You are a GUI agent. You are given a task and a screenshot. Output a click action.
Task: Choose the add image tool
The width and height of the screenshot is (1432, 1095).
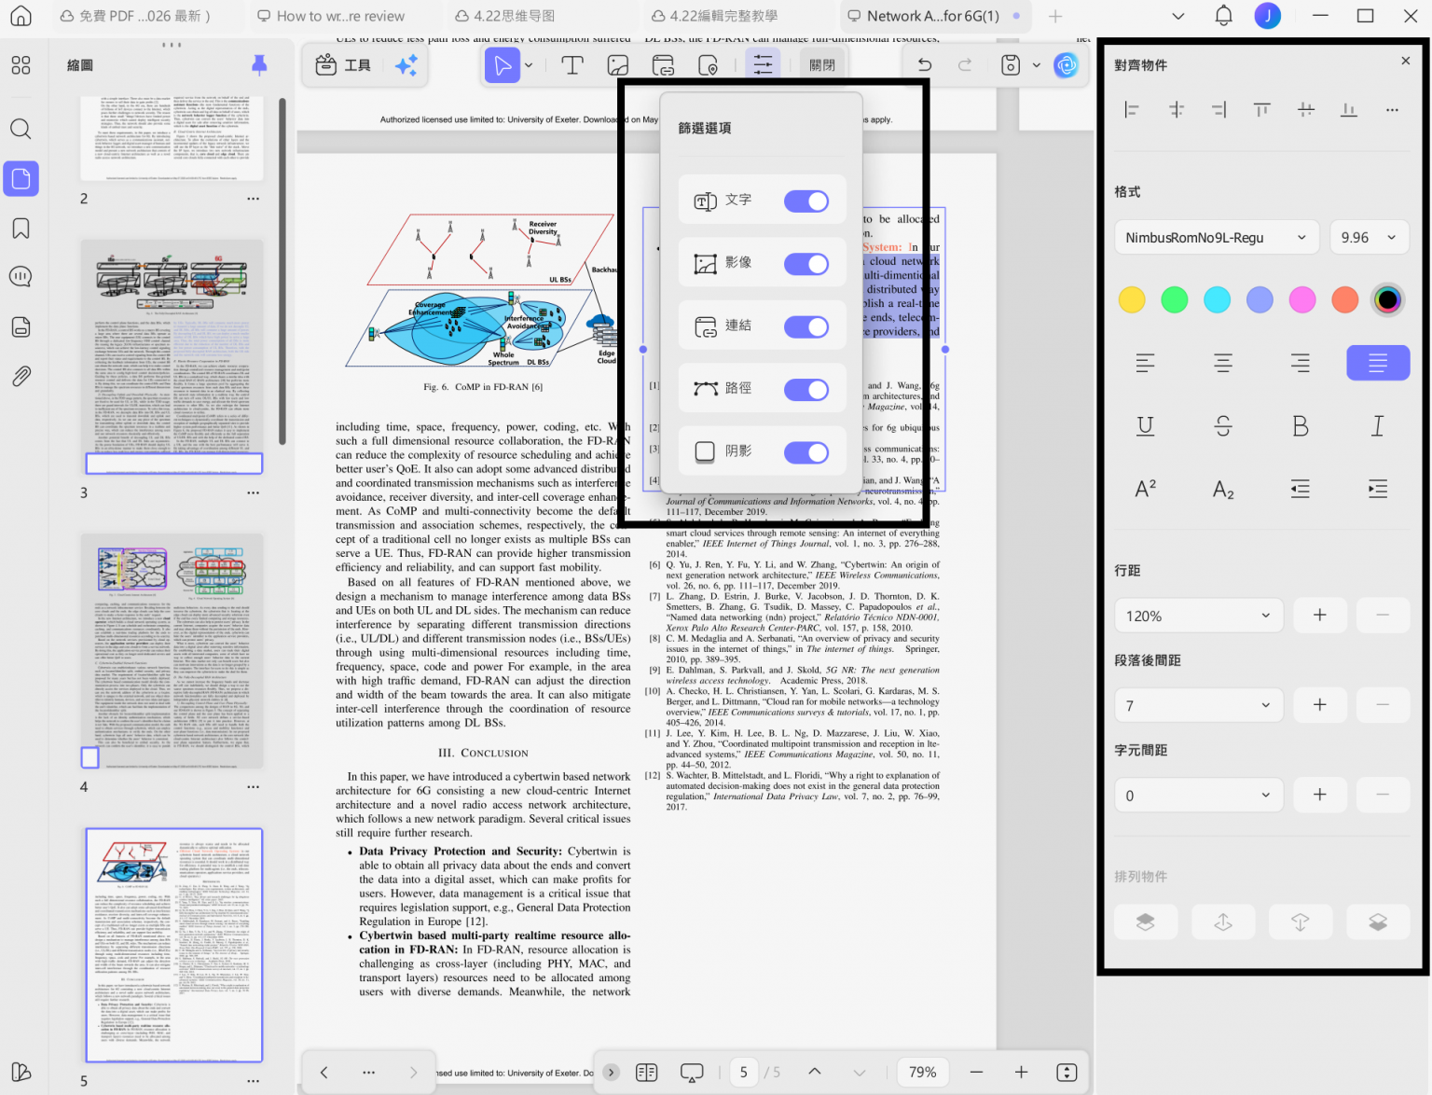point(618,65)
